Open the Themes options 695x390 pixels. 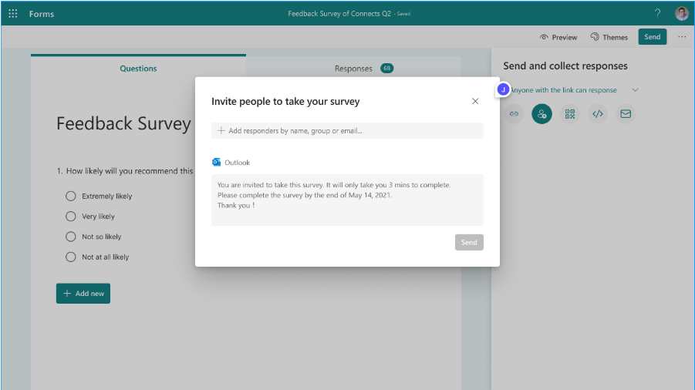coord(609,37)
